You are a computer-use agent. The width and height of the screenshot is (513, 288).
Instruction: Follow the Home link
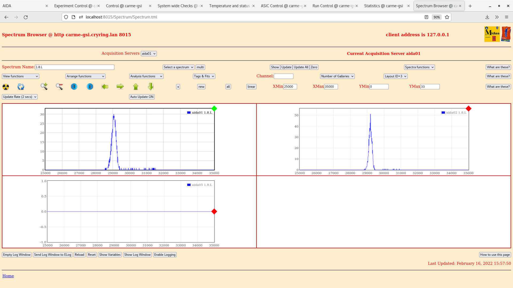[8, 276]
